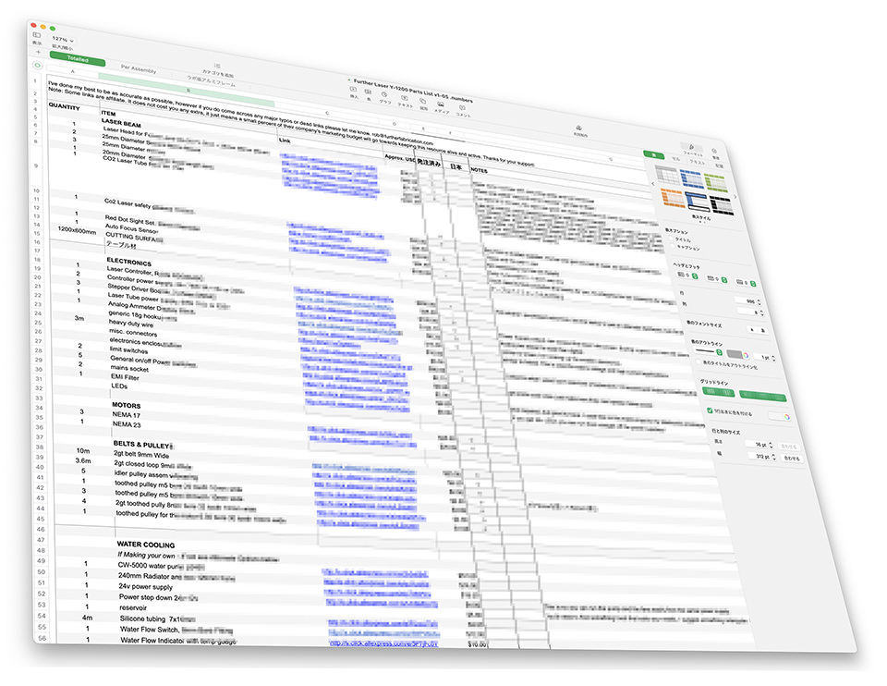The height and width of the screenshot is (686, 887).
Task: Click the table handle circle at top-left
Action: [37, 66]
